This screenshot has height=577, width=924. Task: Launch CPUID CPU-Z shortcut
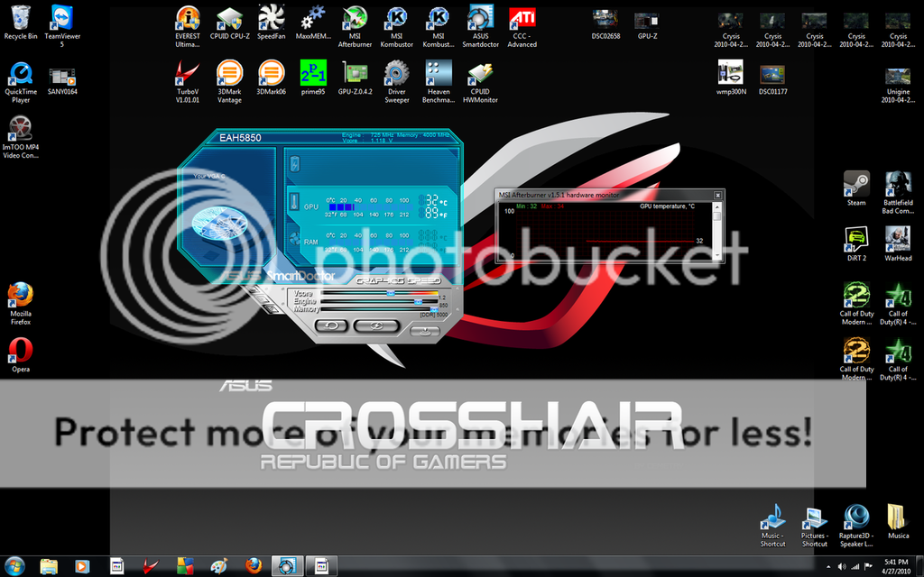[230, 23]
